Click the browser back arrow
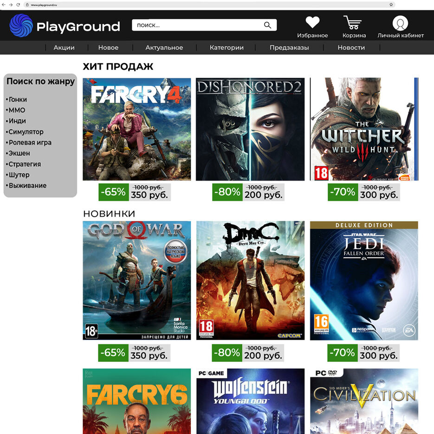 click(4, 5)
